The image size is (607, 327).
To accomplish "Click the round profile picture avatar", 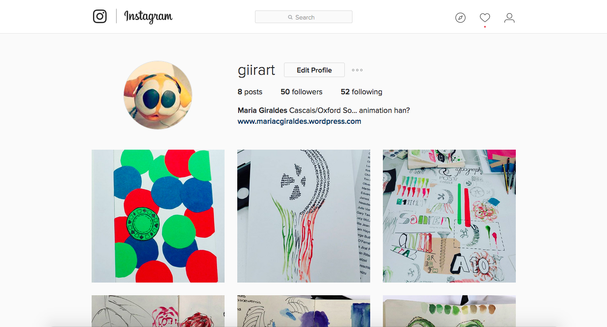I will pyautogui.click(x=158, y=95).
